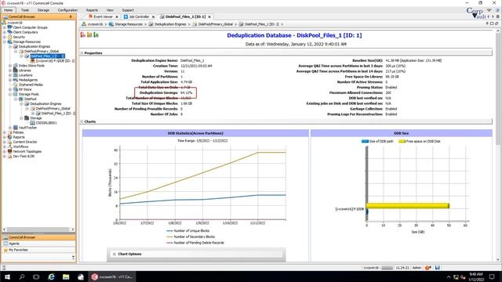This screenshot has width=502, height=282.
Task: Click the Workflows node icon
Action: pos(10,146)
